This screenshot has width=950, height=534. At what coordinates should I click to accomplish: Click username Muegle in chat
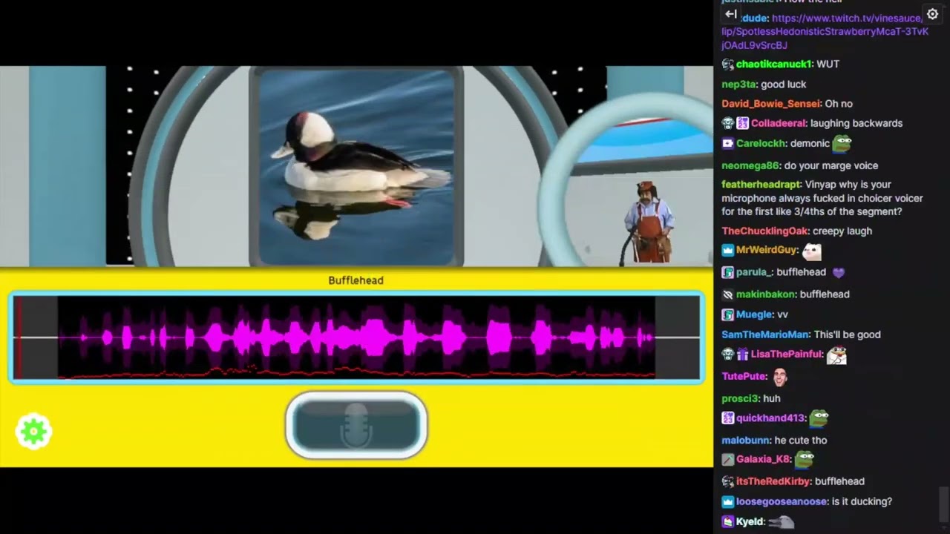point(753,315)
